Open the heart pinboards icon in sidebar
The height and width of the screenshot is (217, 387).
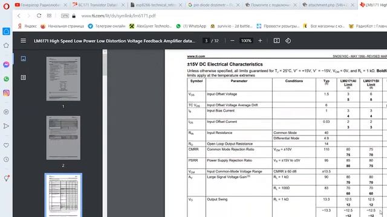[x=6, y=145]
